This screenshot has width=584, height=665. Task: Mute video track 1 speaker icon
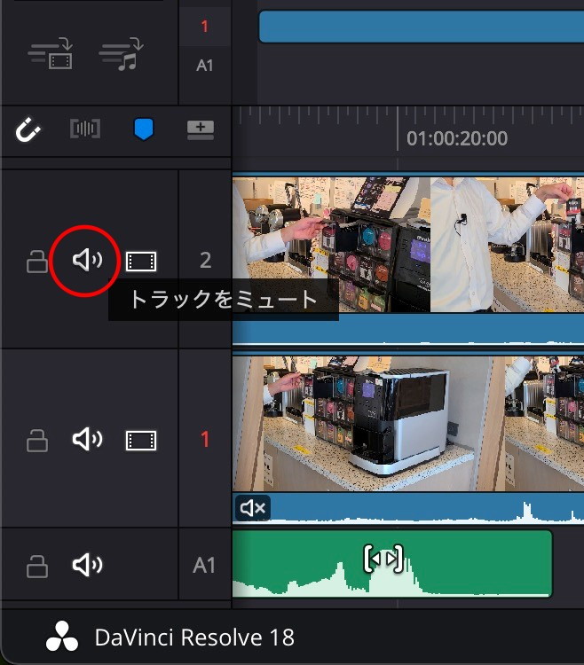[88, 440]
